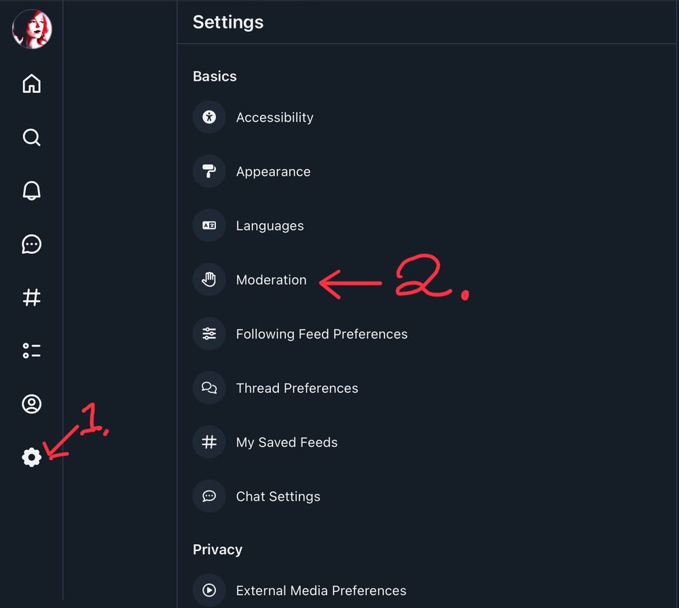Click the Settings gear icon
The height and width of the screenshot is (608, 679).
coord(32,457)
